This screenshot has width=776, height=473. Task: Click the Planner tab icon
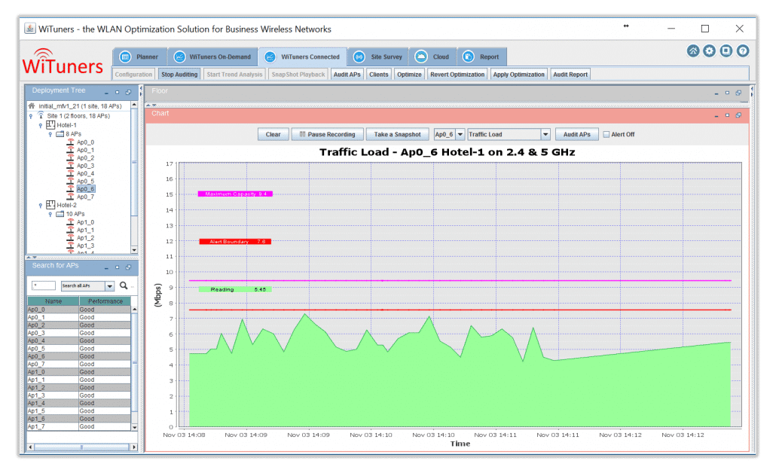(x=125, y=57)
